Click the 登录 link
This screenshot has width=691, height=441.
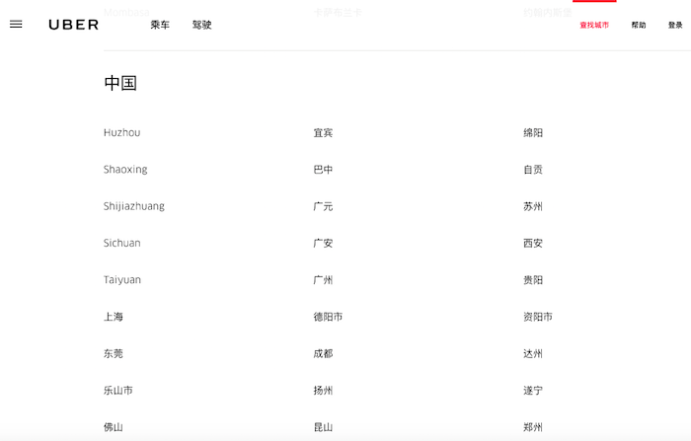tap(675, 25)
